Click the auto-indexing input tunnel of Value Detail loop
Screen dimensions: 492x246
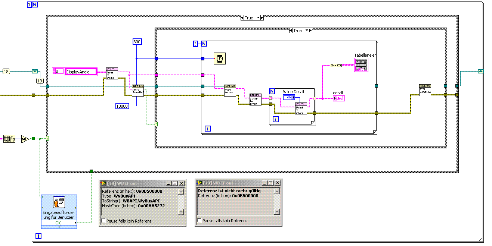tap(271, 98)
